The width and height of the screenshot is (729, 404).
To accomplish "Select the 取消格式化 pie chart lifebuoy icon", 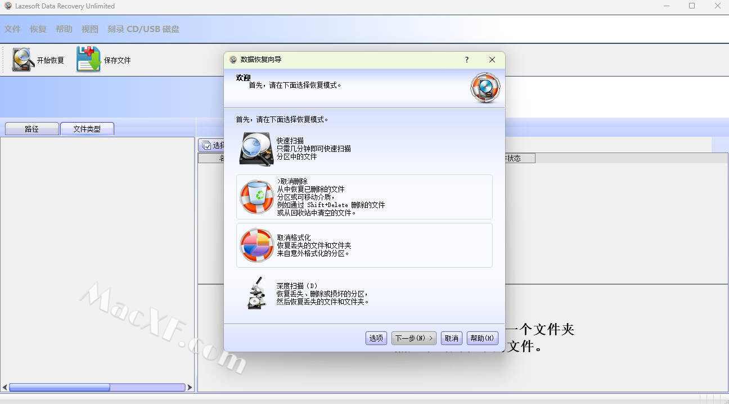I will (x=256, y=245).
